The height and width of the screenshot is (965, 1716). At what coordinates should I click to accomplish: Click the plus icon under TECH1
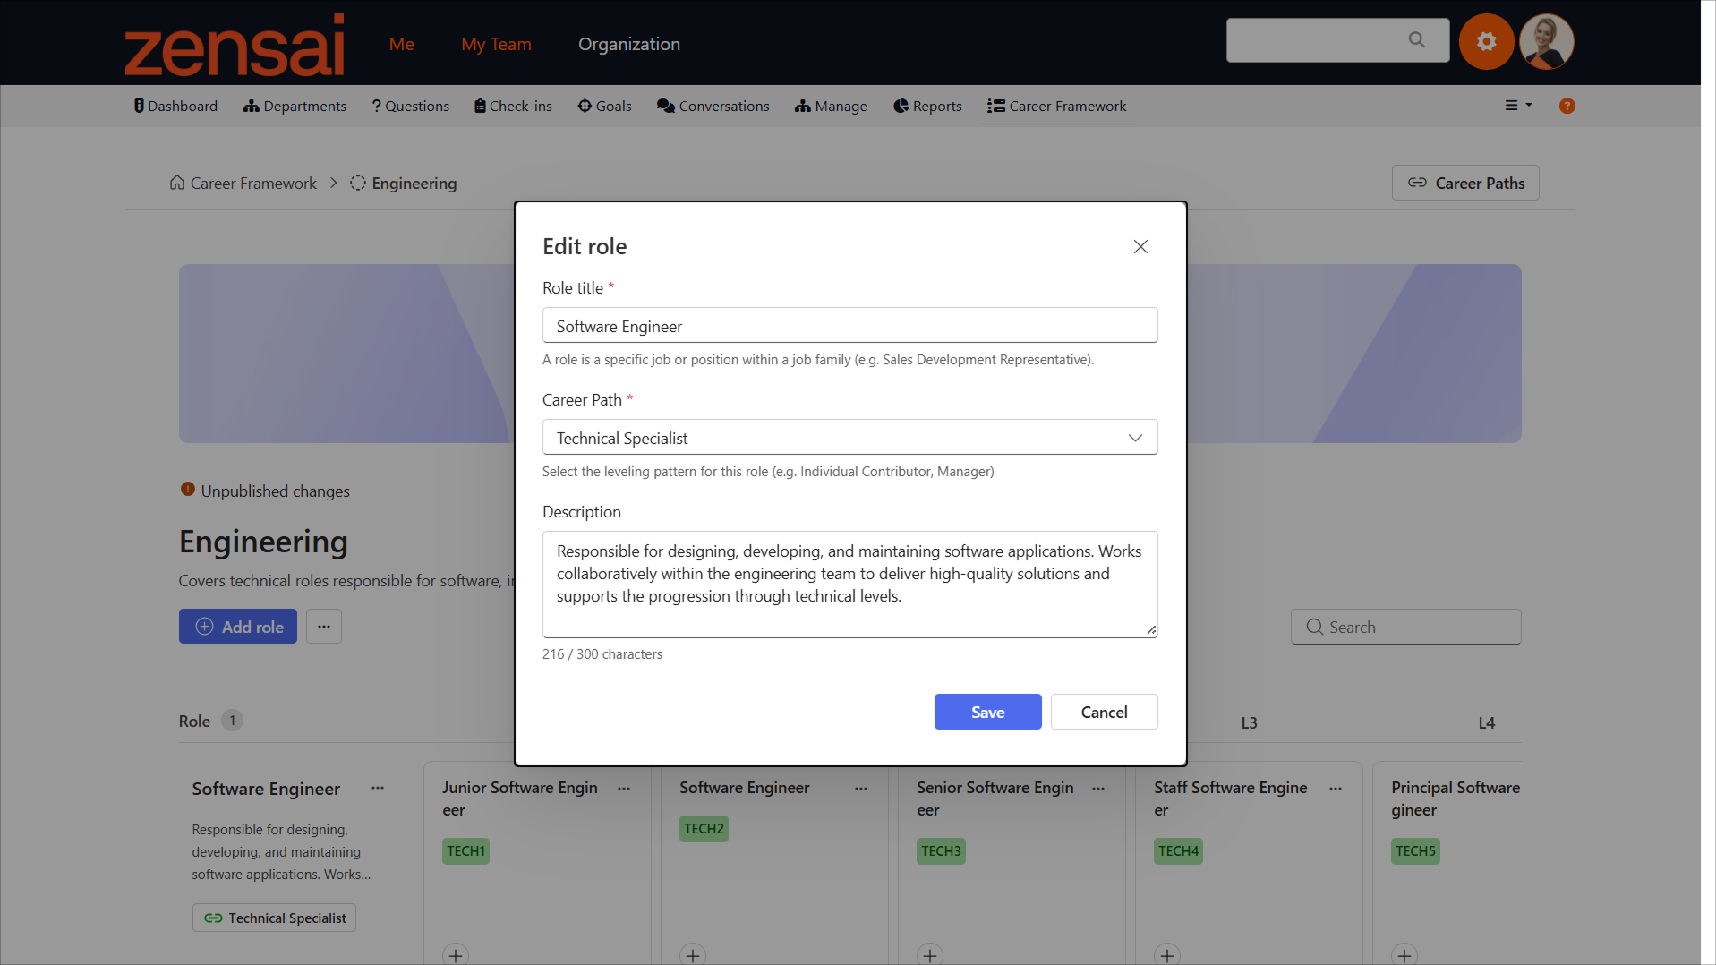456,954
